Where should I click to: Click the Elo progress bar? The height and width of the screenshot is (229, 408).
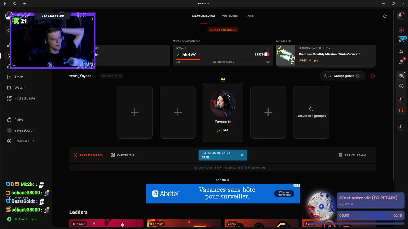pos(223,59)
